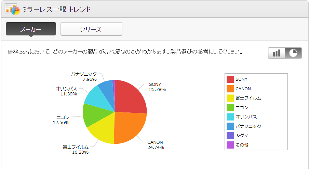Click the 富士フイルム yellow legend swatch

point(230,98)
